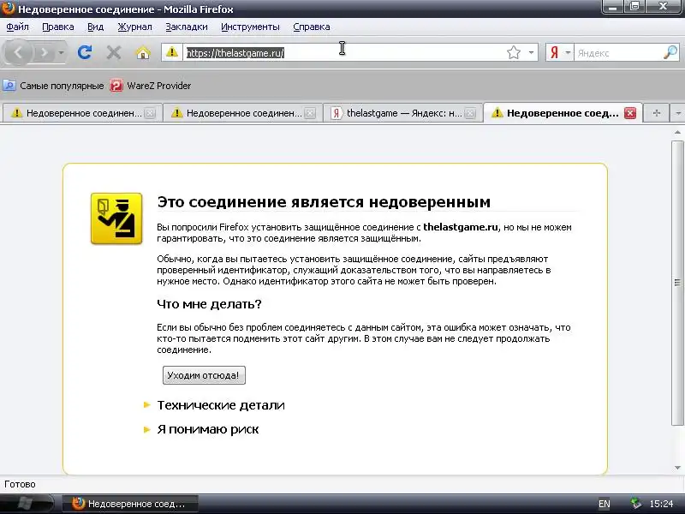Screen dimensions: 685x514
Task: Close the first tab with its X
Action: tap(150, 113)
